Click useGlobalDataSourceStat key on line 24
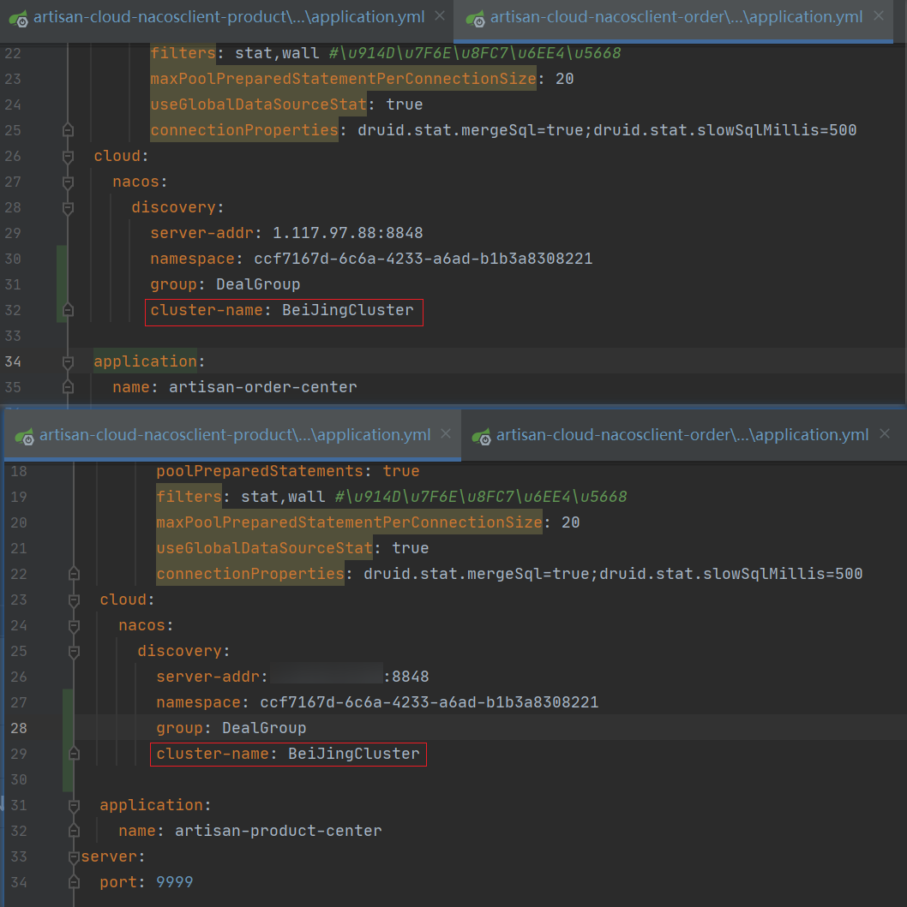 pyautogui.click(x=258, y=104)
